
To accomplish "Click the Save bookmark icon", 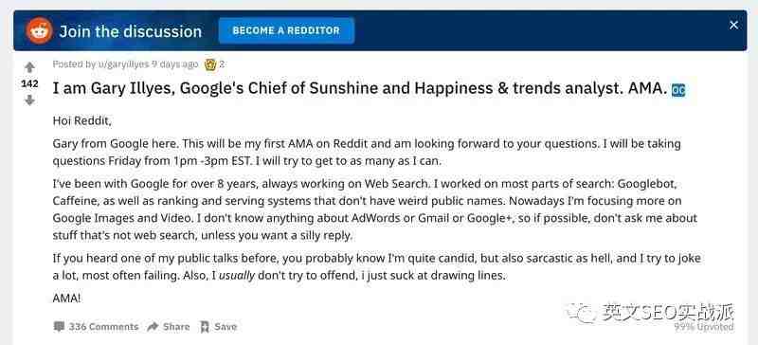I will pos(205,327).
